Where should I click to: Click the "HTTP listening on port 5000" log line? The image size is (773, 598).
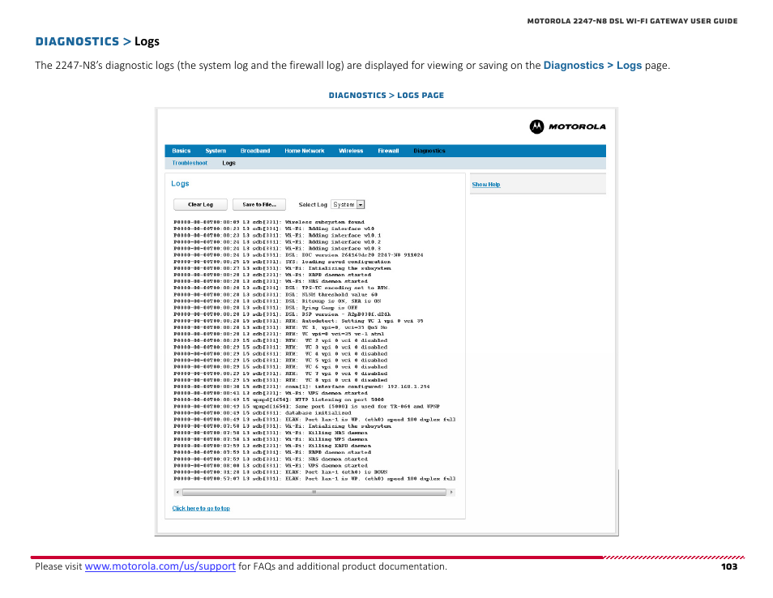[279, 399]
